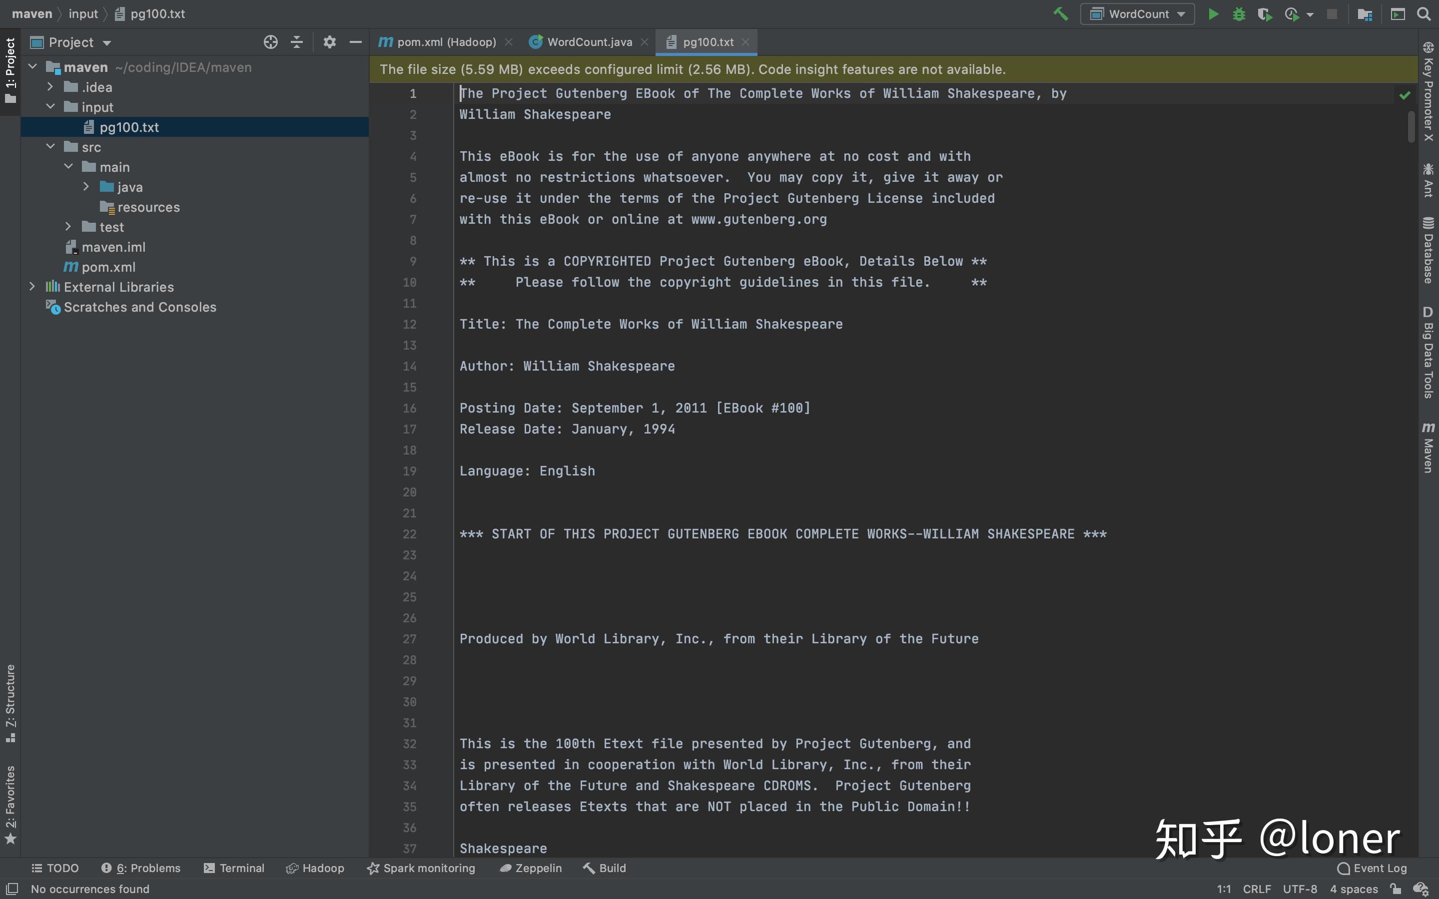
Task: Select pg100.txt in the project tree
Action: pos(194,127)
